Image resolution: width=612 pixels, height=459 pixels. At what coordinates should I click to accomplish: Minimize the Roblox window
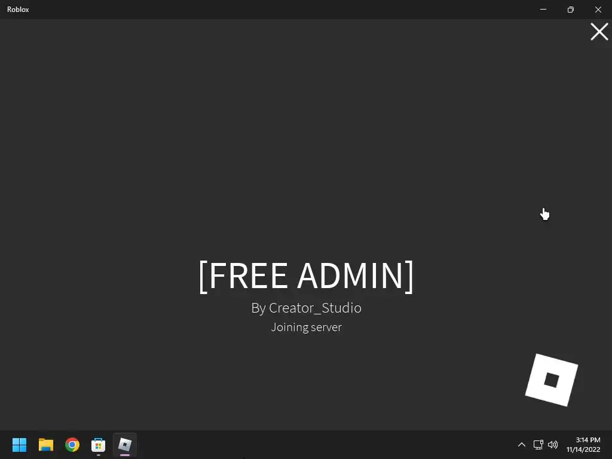pos(543,10)
